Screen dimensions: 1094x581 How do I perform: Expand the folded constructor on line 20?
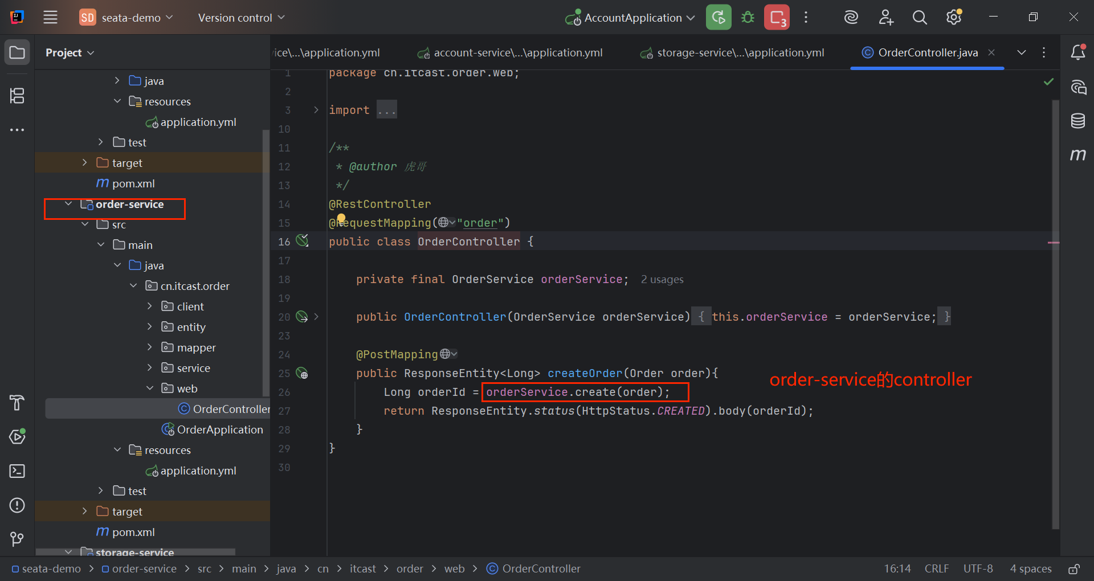click(316, 317)
